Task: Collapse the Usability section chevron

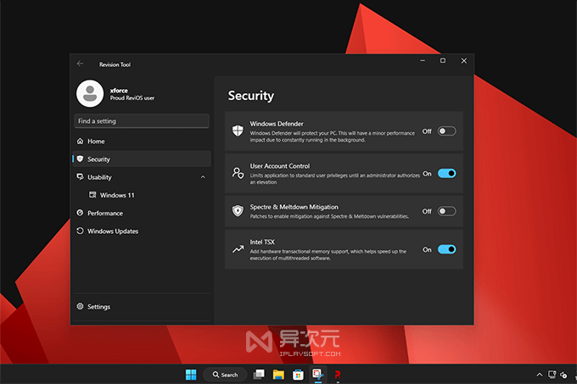Action: coord(203,177)
